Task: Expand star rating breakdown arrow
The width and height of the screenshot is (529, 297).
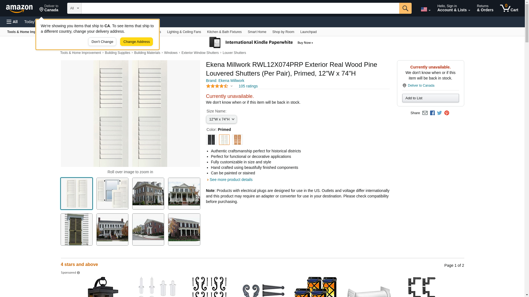Action: tap(231, 86)
